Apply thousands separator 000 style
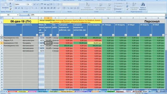 [71, 8]
